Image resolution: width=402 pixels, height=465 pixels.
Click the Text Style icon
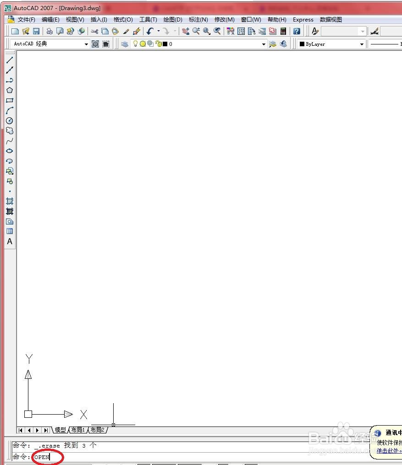[x=315, y=31]
